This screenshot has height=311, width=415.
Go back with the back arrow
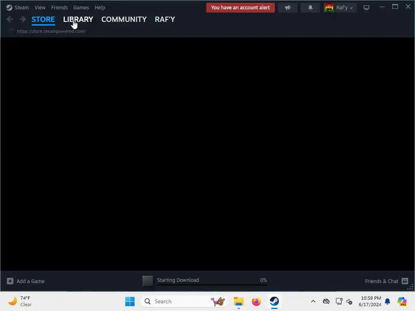click(x=10, y=19)
